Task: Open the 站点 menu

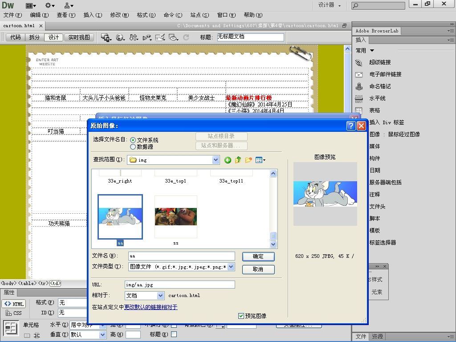Action: click(x=199, y=15)
